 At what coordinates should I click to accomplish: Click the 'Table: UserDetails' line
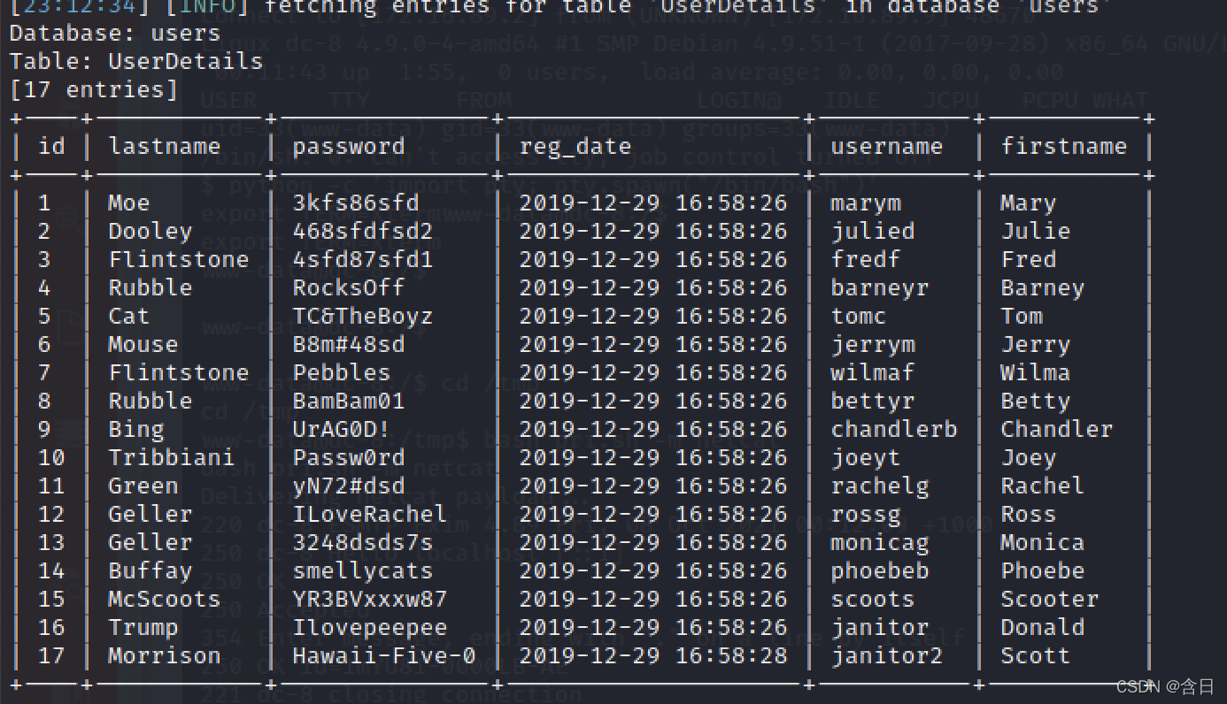pos(136,62)
